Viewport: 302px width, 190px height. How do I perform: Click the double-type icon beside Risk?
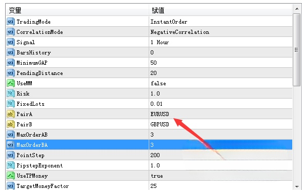11,93
